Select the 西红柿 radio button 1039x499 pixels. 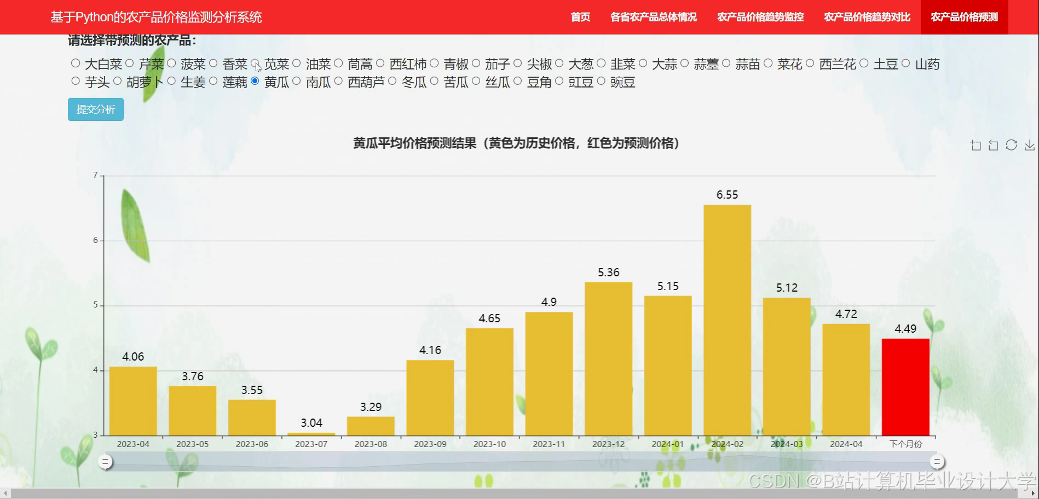[x=380, y=63]
